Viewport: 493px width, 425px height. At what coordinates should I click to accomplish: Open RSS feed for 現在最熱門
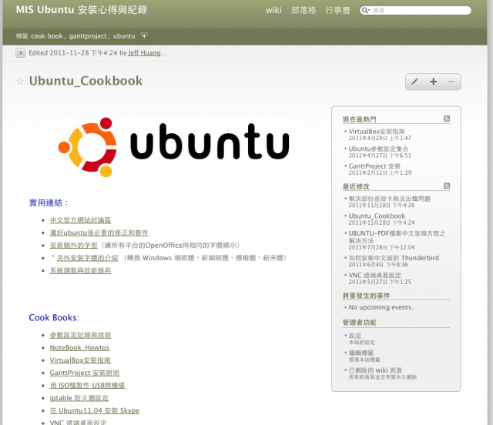coord(447,119)
